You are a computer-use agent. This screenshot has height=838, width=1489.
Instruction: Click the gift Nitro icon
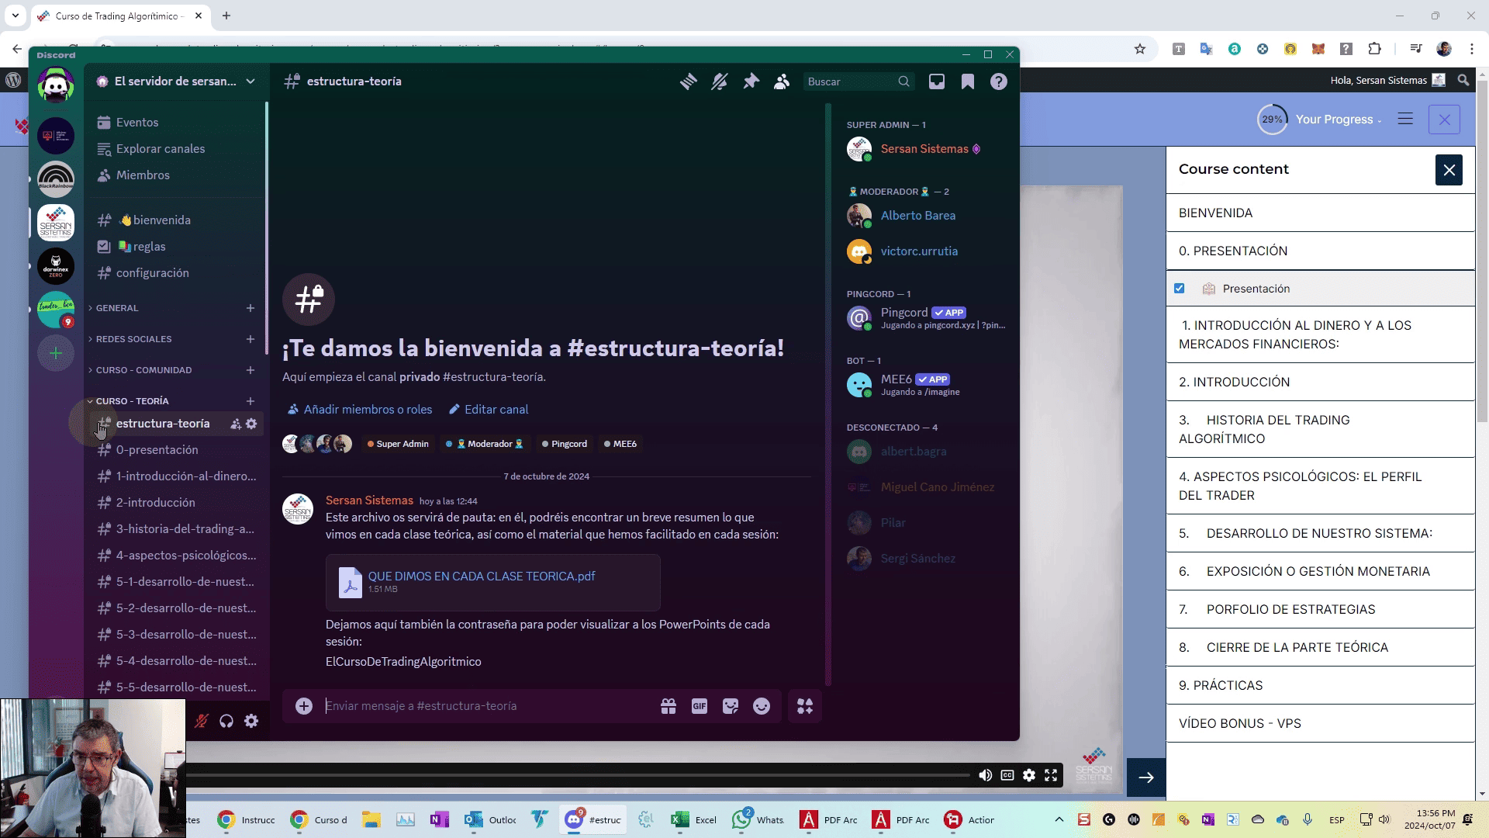(x=668, y=706)
